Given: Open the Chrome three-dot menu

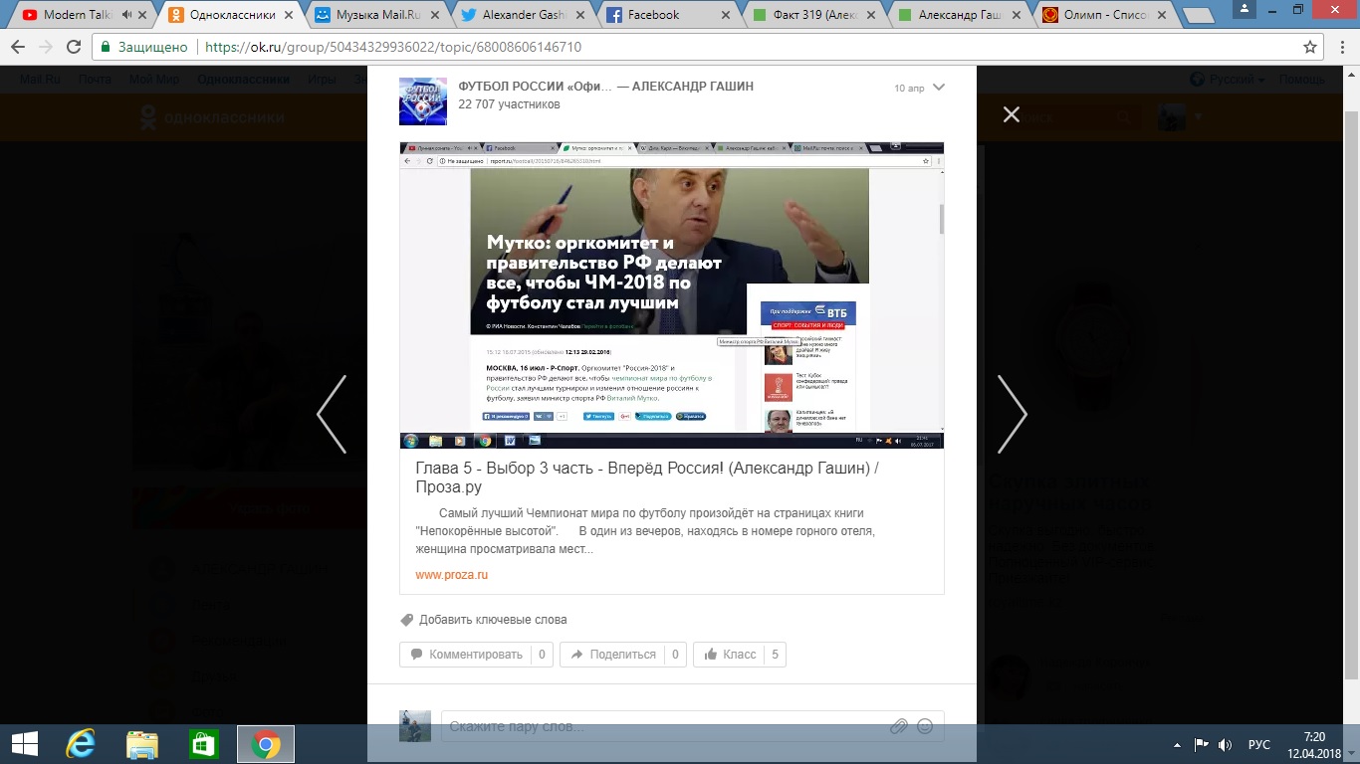Looking at the screenshot, I should (1340, 47).
